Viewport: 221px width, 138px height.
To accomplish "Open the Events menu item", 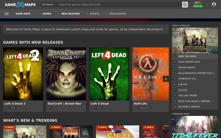I will (x=95, y=14).
